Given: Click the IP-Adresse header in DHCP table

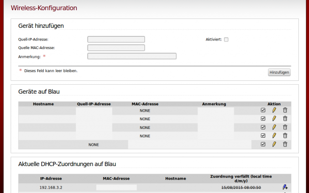Looking at the screenshot, I should (51, 179).
